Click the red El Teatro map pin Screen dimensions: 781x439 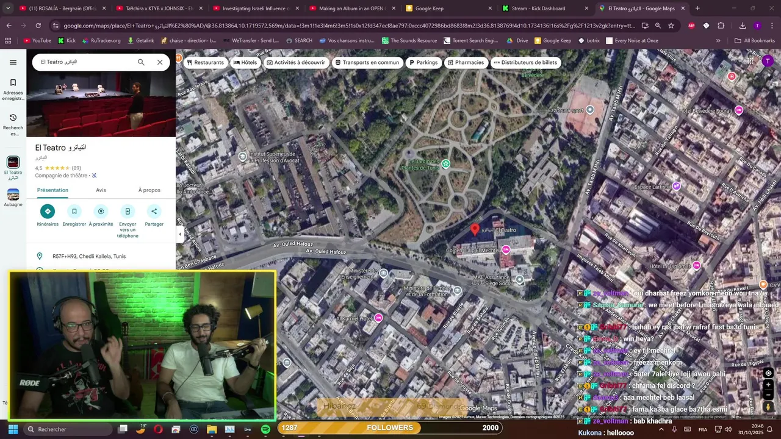475,229
